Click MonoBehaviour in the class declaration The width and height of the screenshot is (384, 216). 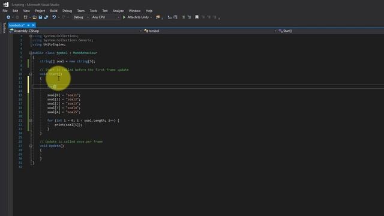[85, 53]
